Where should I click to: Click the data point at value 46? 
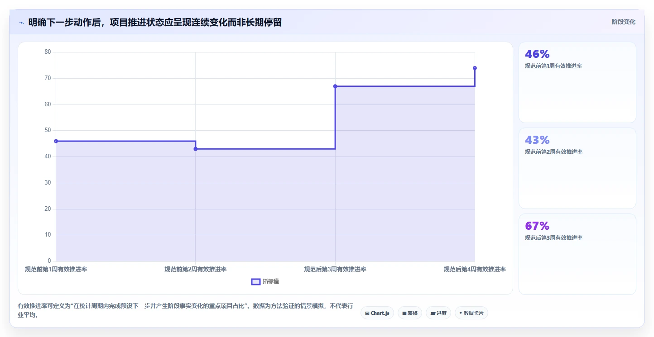[56, 141]
